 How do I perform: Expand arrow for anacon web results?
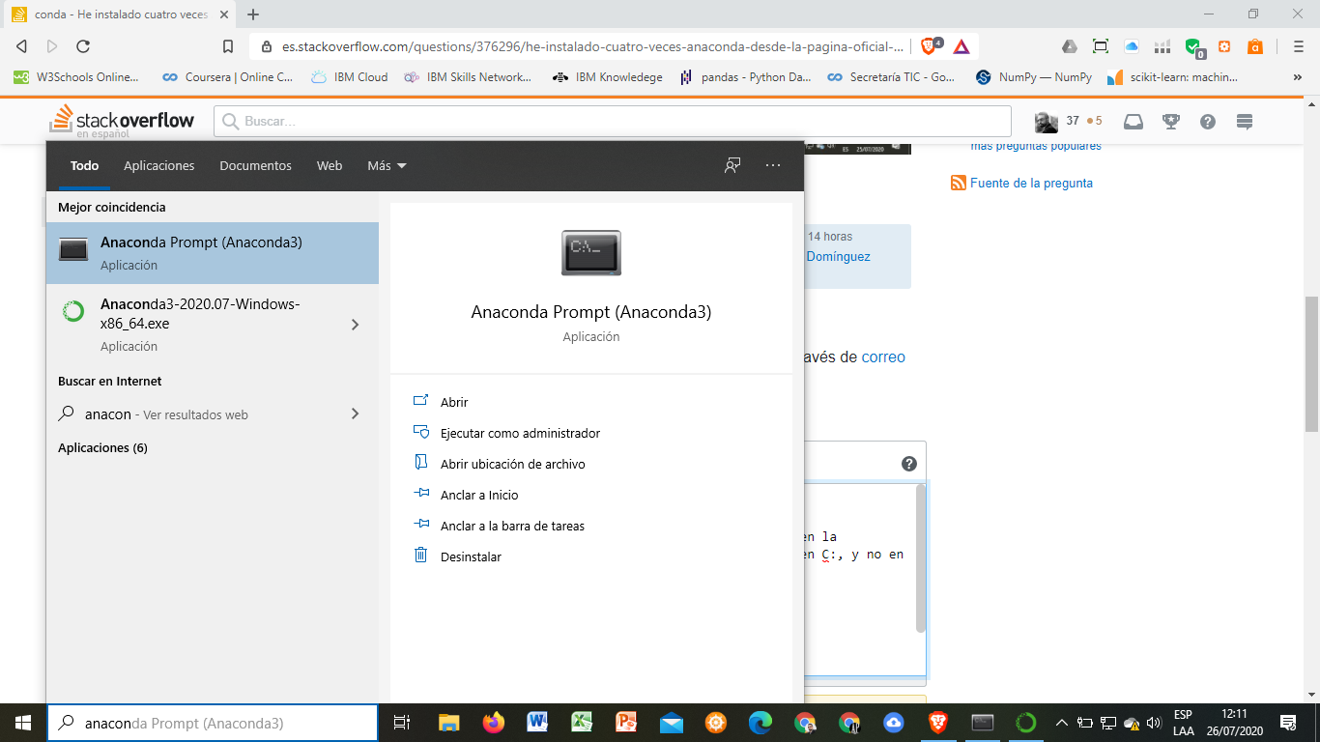pyautogui.click(x=355, y=414)
